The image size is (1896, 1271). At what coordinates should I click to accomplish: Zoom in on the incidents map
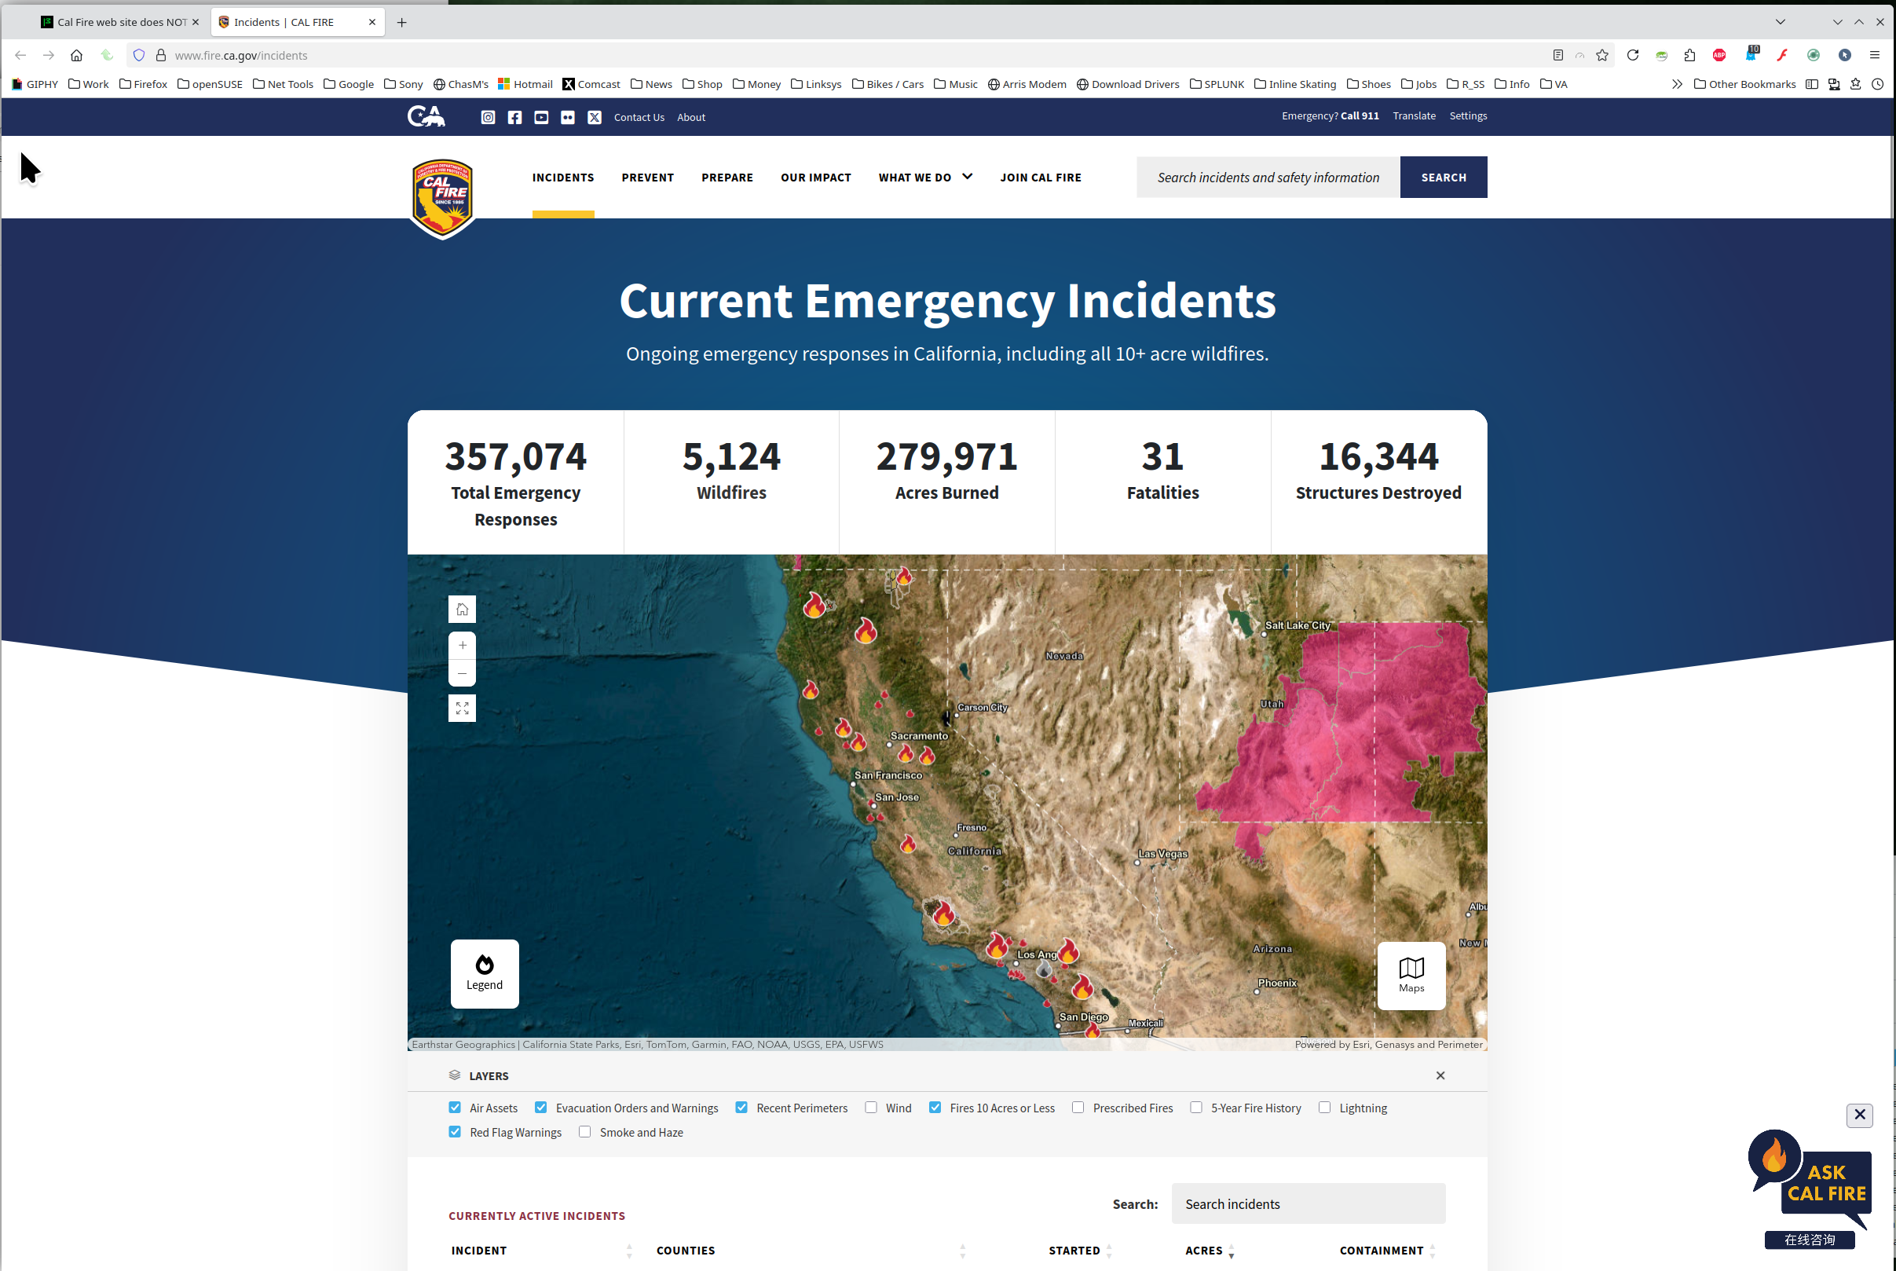[x=462, y=645]
